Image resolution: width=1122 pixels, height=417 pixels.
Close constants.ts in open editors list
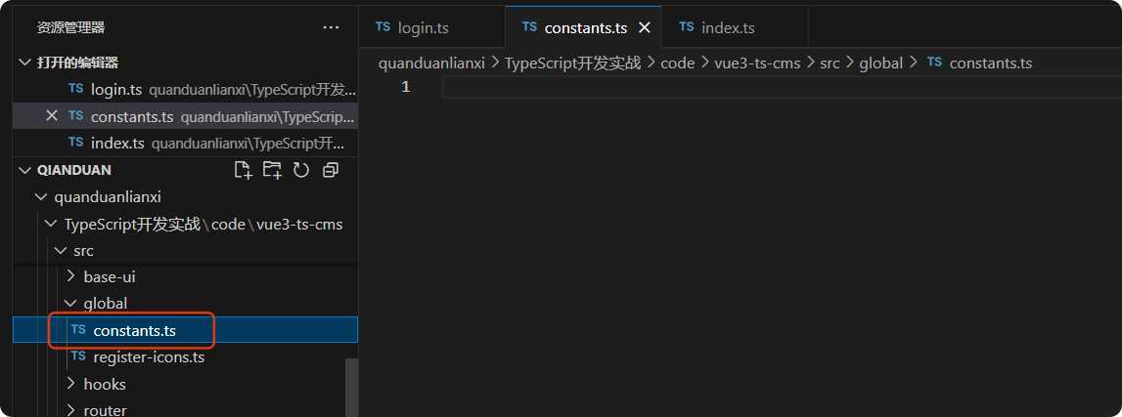[53, 116]
